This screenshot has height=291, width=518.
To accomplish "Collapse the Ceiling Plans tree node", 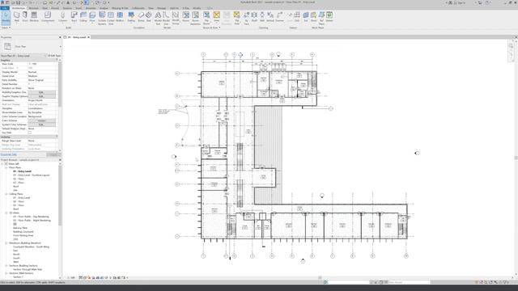I will (6, 194).
